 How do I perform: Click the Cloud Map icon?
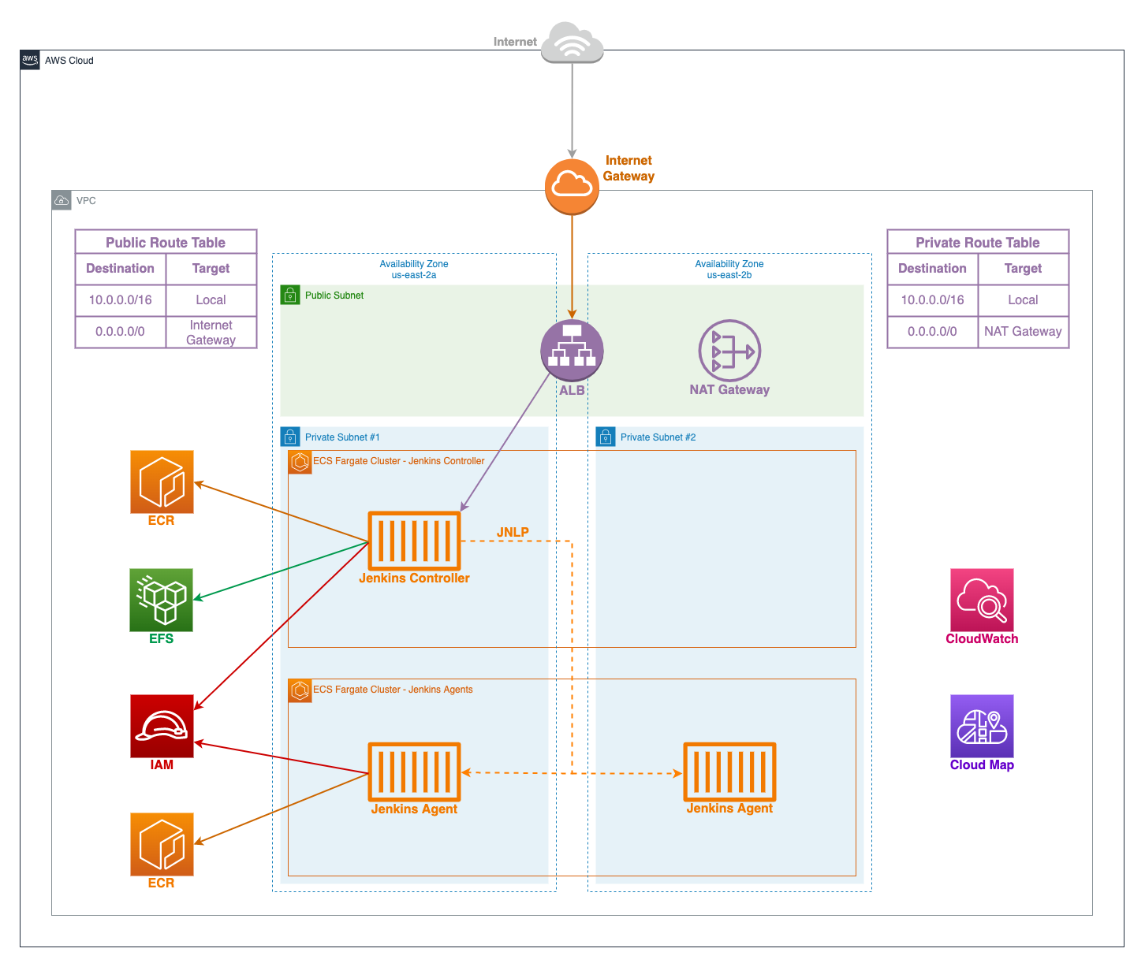pos(982,726)
